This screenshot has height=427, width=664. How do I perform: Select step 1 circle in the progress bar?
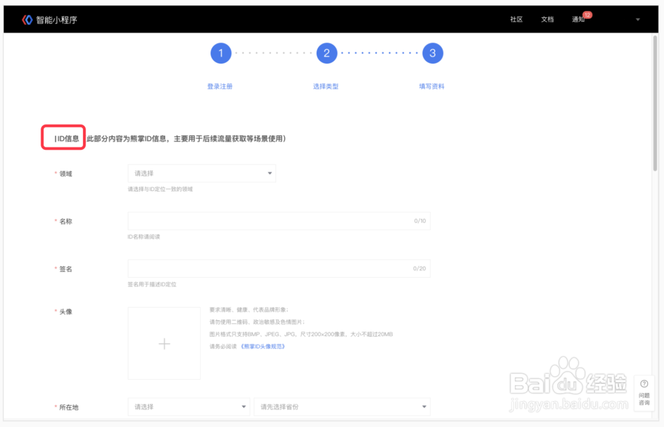tap(220, 53)
